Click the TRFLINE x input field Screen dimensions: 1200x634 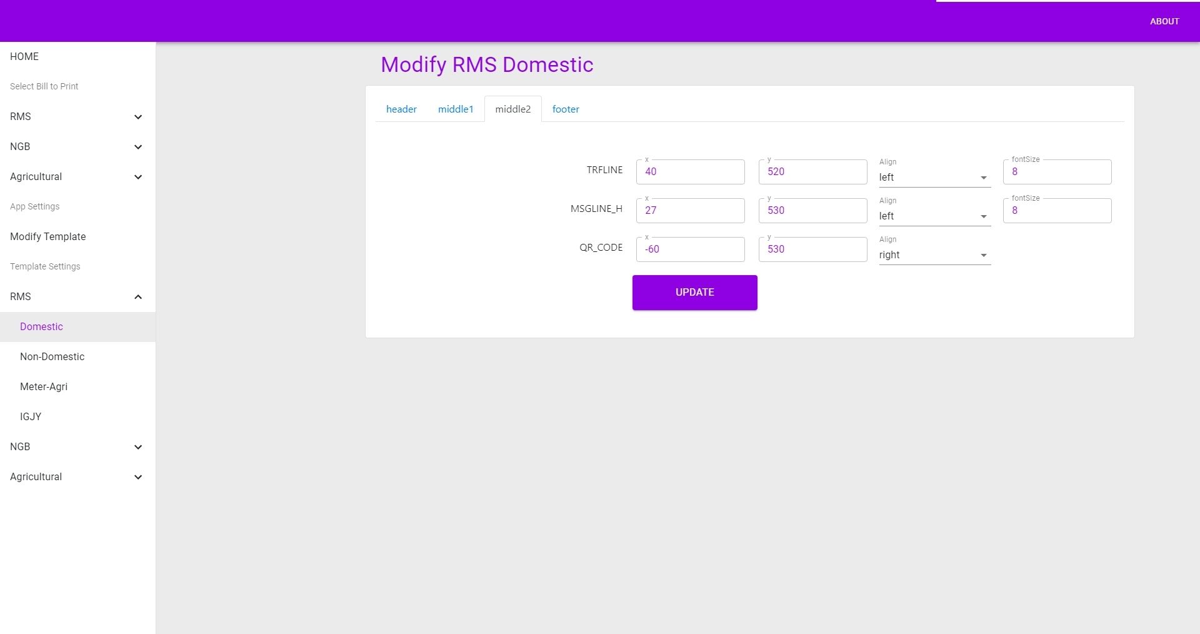tap(690, 172)
